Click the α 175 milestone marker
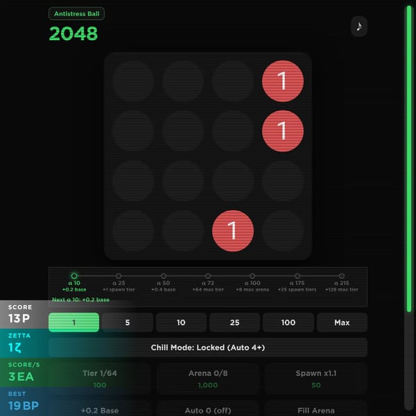 pyautogui.click(x=297, y=276)
